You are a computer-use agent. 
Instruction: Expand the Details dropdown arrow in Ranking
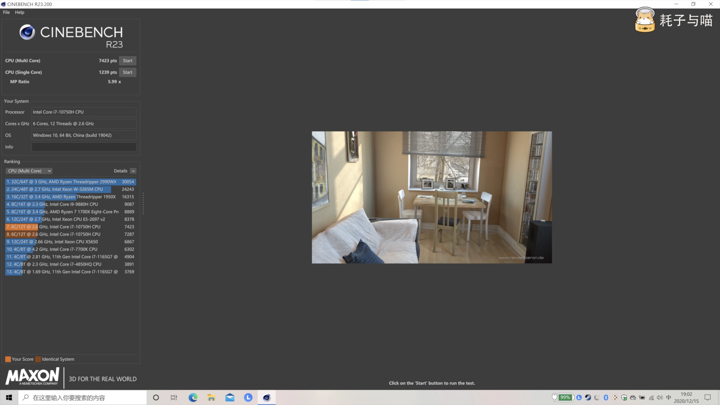click(x=133, y=171)
